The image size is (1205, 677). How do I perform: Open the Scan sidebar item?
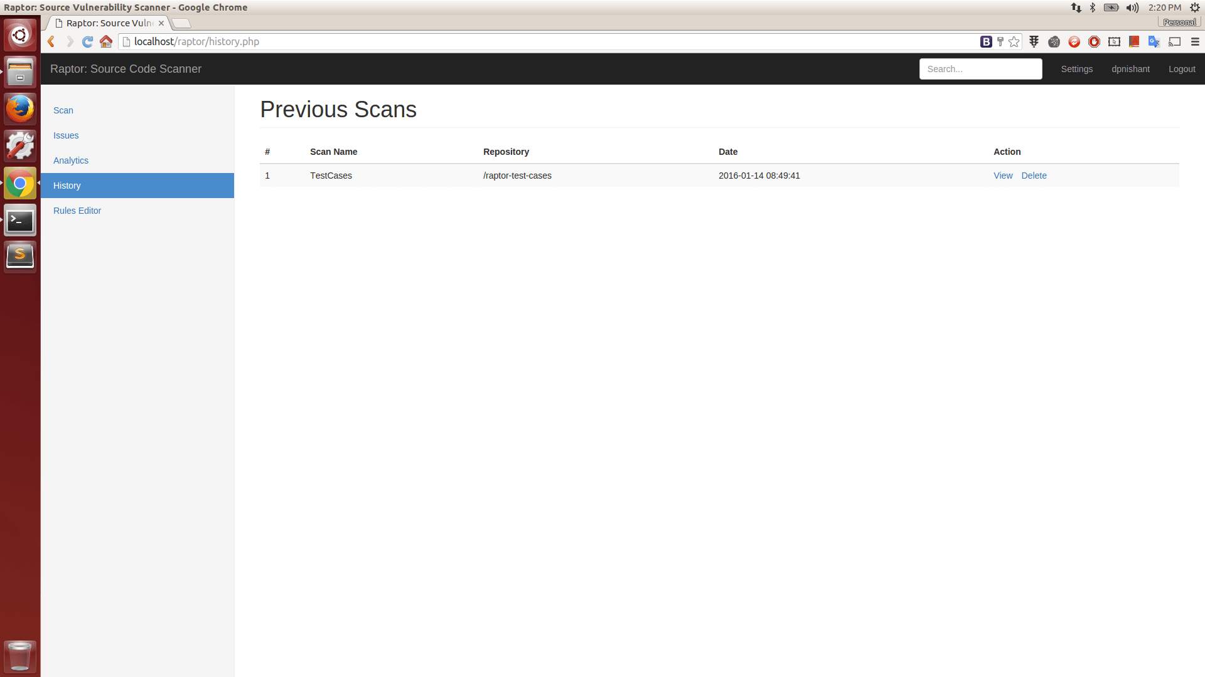click(63, 110)
